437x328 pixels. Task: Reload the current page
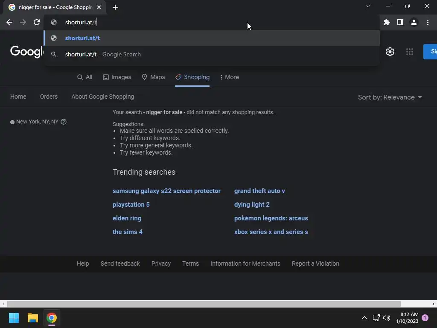point(37,22)
